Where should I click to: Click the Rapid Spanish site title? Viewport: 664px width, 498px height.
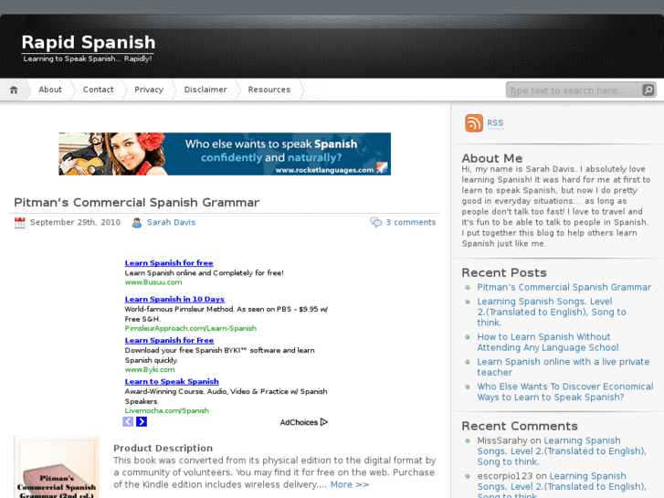89,42
